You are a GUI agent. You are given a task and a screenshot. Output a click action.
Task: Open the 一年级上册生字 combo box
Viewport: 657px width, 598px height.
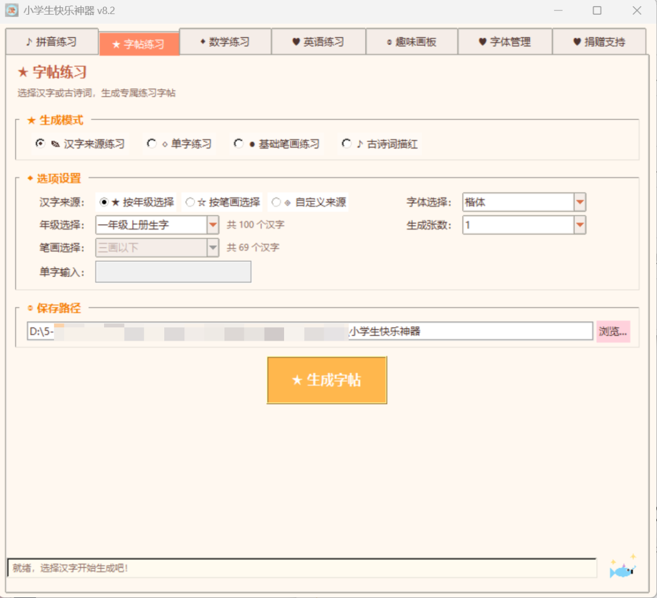pyautogui.click(x=157, y=225)
